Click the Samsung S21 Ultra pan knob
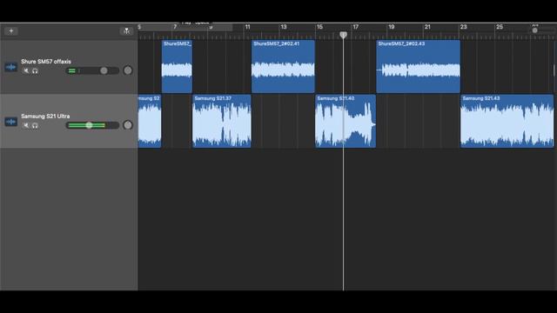The height and width of the screenshot is (313, 557). 128,125
